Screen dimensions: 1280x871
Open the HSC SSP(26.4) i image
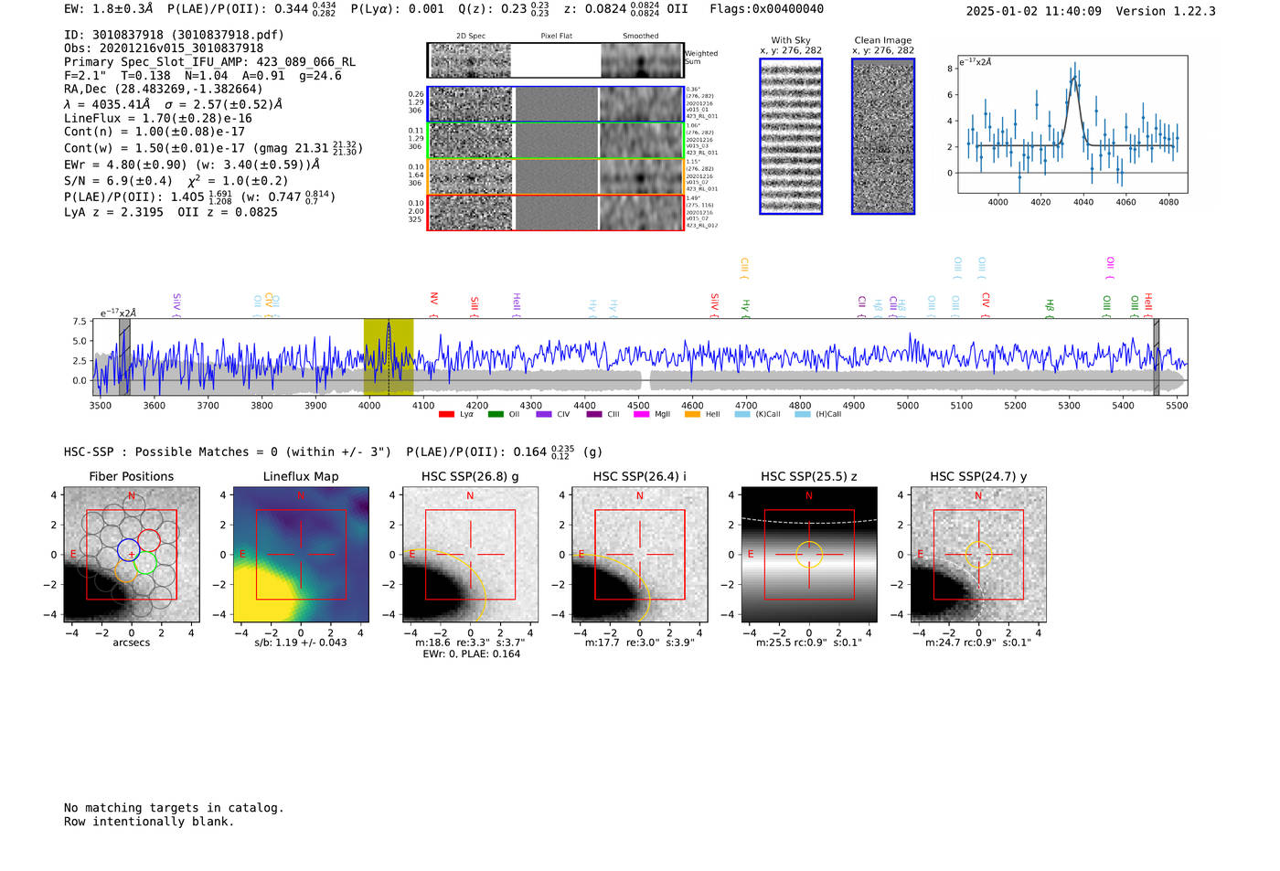[x=639, y=555]
